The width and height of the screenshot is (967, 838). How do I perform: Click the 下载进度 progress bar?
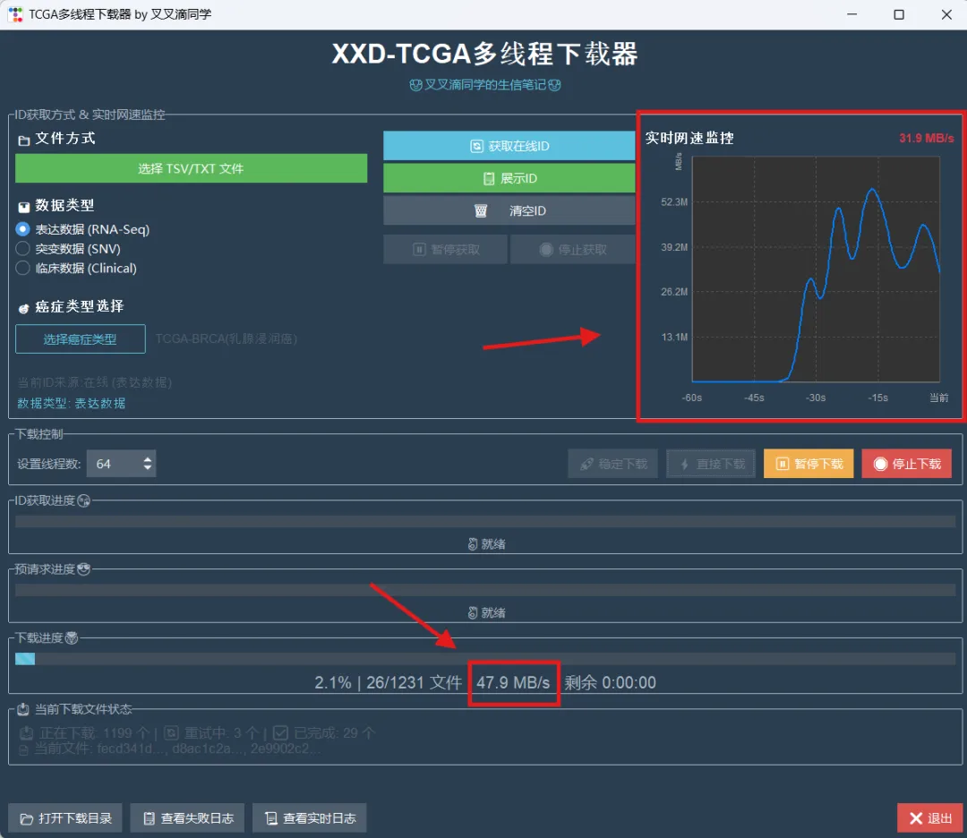click(x=485, y=659)
